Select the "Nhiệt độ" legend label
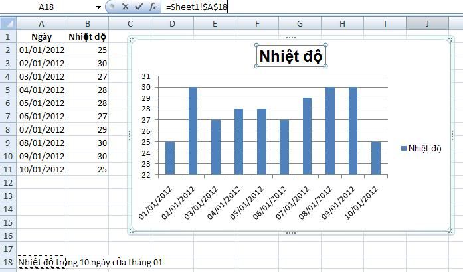This screenshot has width=463, height=272. [x=425, y=147]
